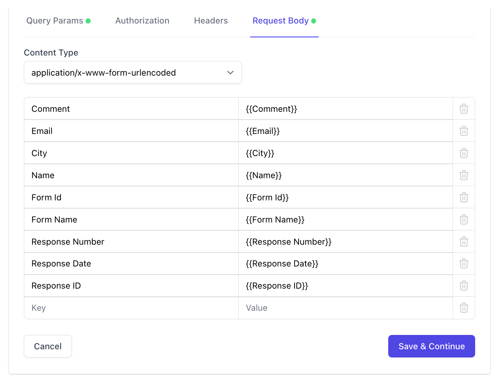This screenshot has width=499, height=383.
Task: Click the Save & Continue button
Action: [x=431, y=346]
